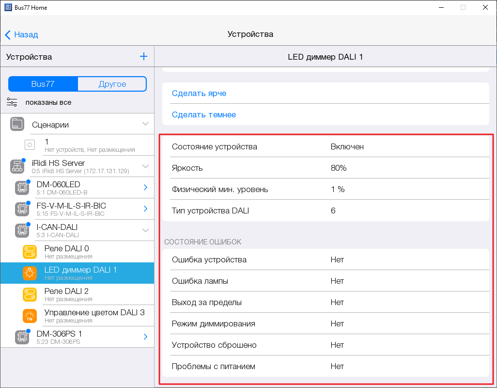This screenshot has width=497, height=388.
Task: Open DM-306PS 1 details arrow
Action: (x=145, y=337)
